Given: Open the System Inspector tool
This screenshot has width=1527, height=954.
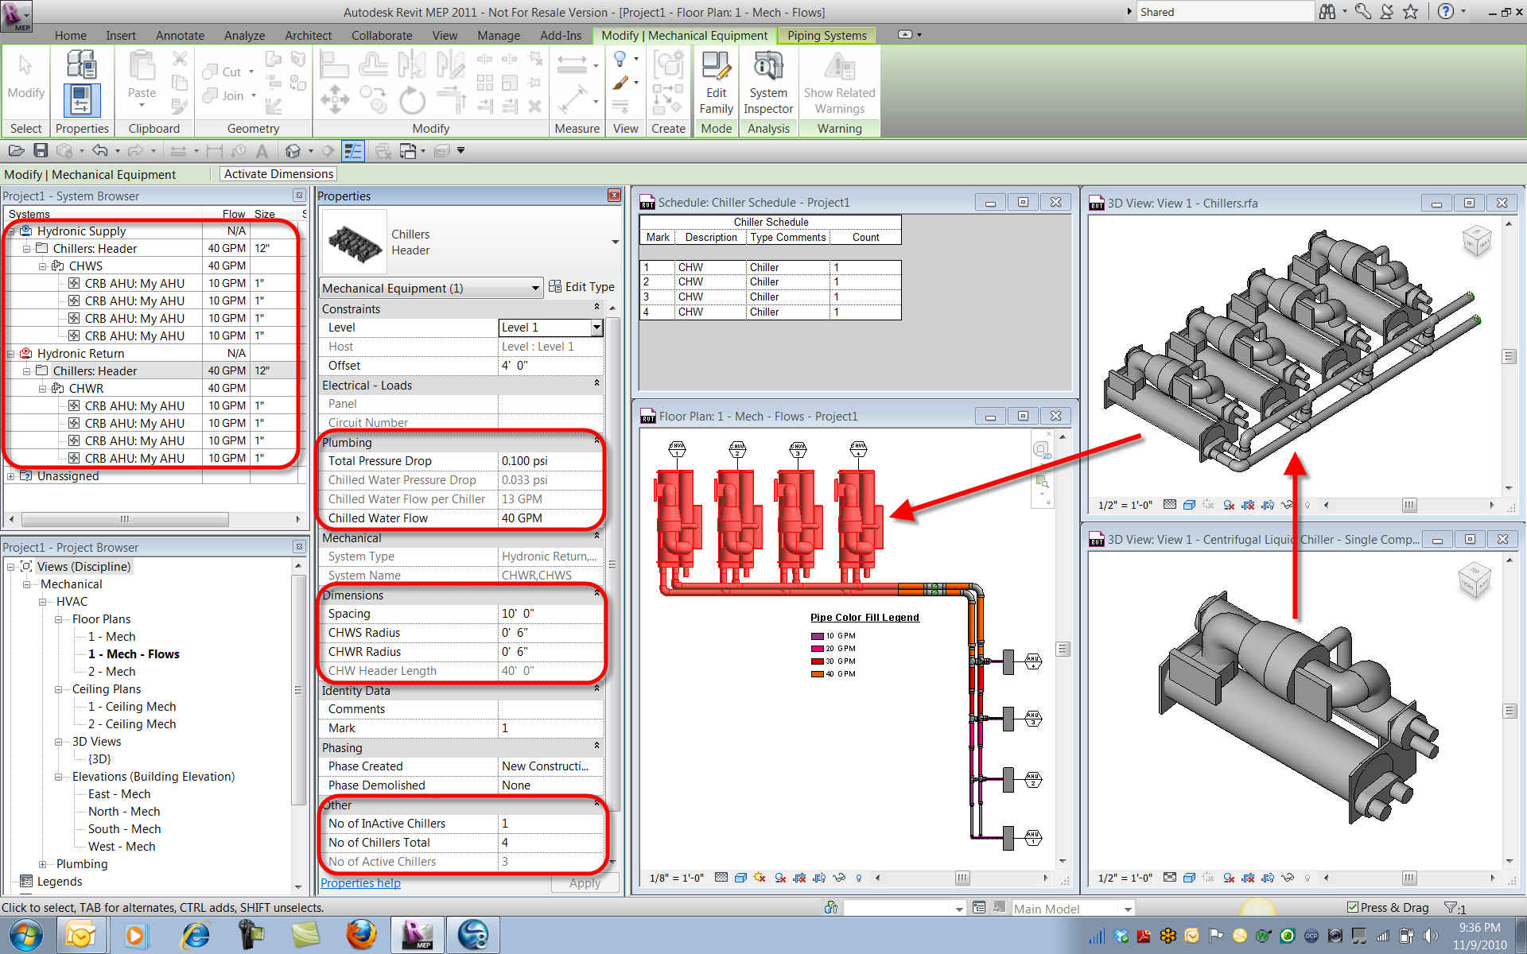Looking at the screenshot, I should [x=767, y=79].
